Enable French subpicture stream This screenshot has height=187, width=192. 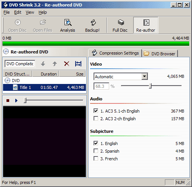pyautogui.click(x=96, y=158)
